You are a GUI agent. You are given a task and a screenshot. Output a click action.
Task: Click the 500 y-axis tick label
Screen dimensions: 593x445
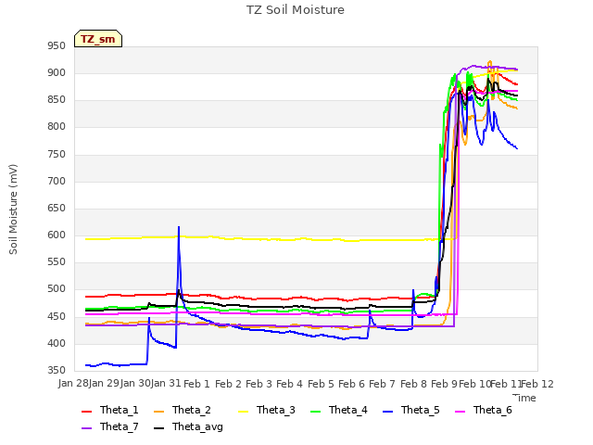57,289
